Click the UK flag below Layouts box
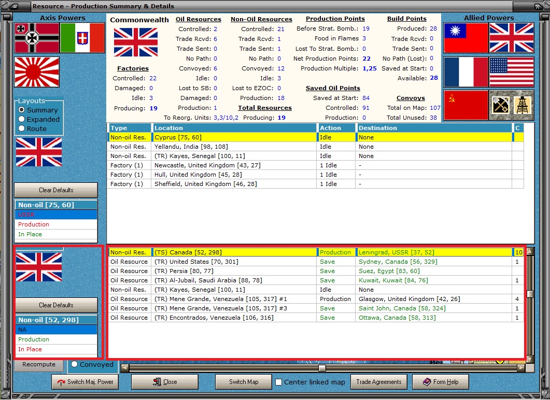This screenshot has width=550, height=400. pos(39,152)
